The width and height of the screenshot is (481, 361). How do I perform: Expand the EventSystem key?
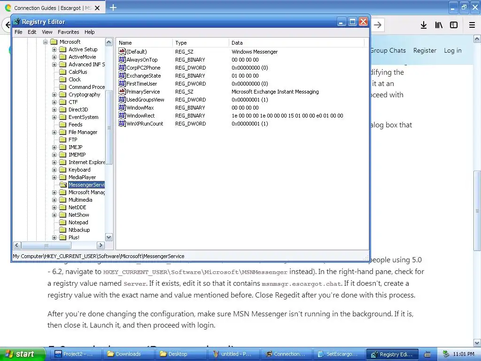pos(54,117)
